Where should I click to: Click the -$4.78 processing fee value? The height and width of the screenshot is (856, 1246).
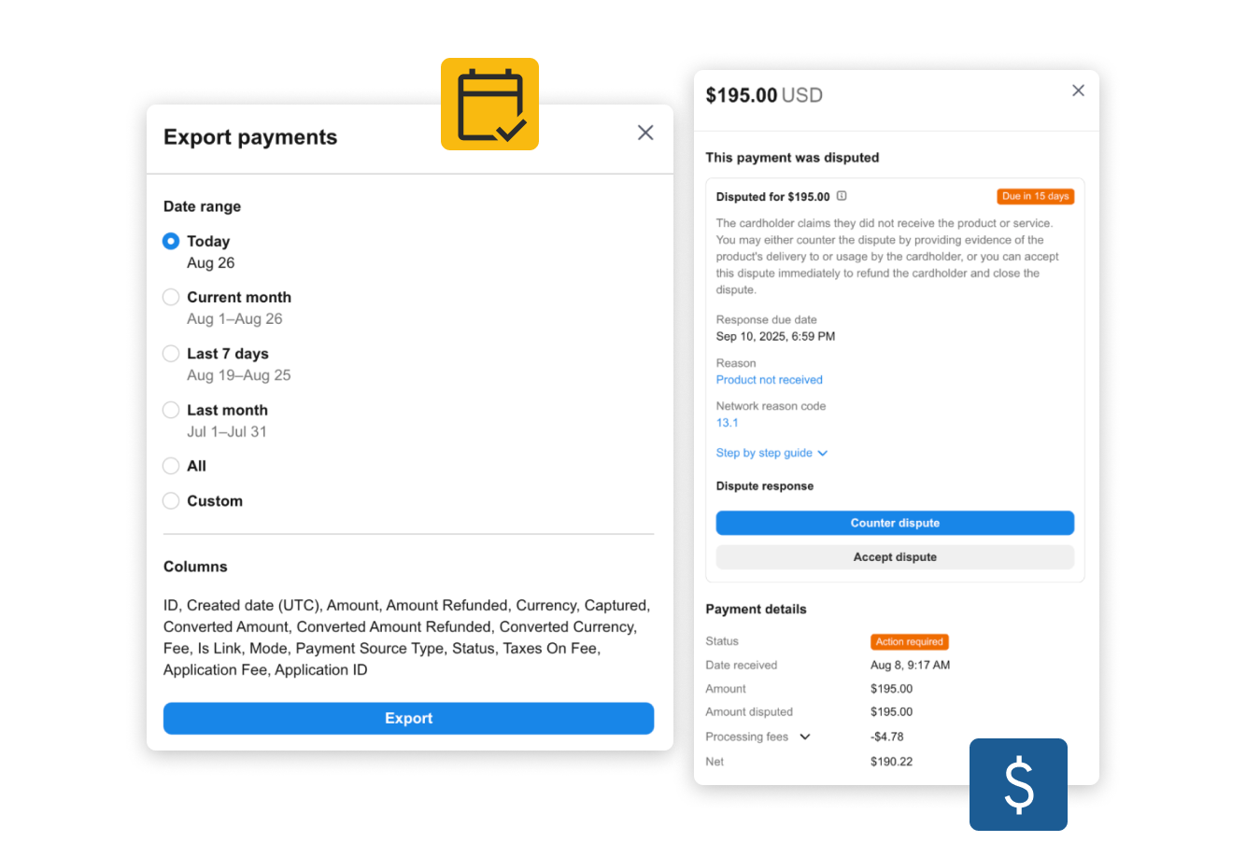pyautogui.click(x=886, y=737)
